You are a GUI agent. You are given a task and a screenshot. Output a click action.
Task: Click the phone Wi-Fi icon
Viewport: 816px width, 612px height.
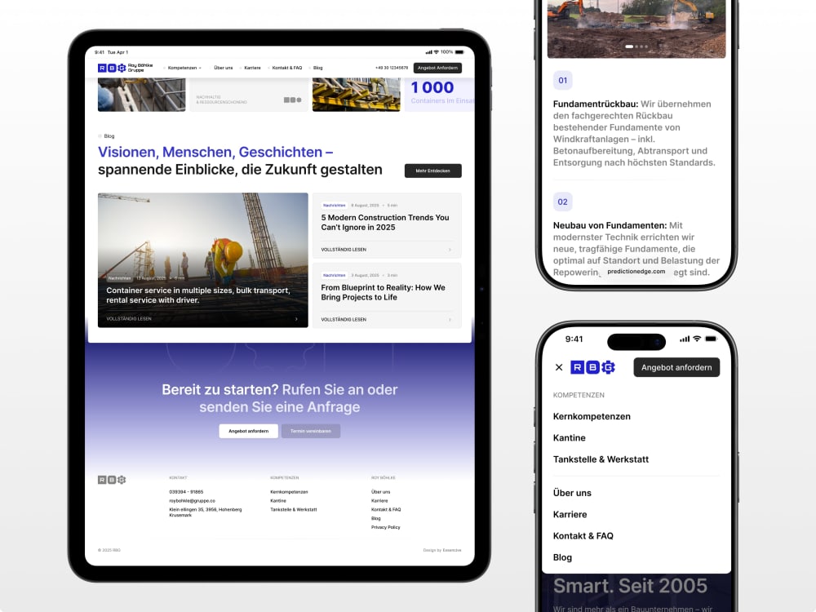[697, 339]
